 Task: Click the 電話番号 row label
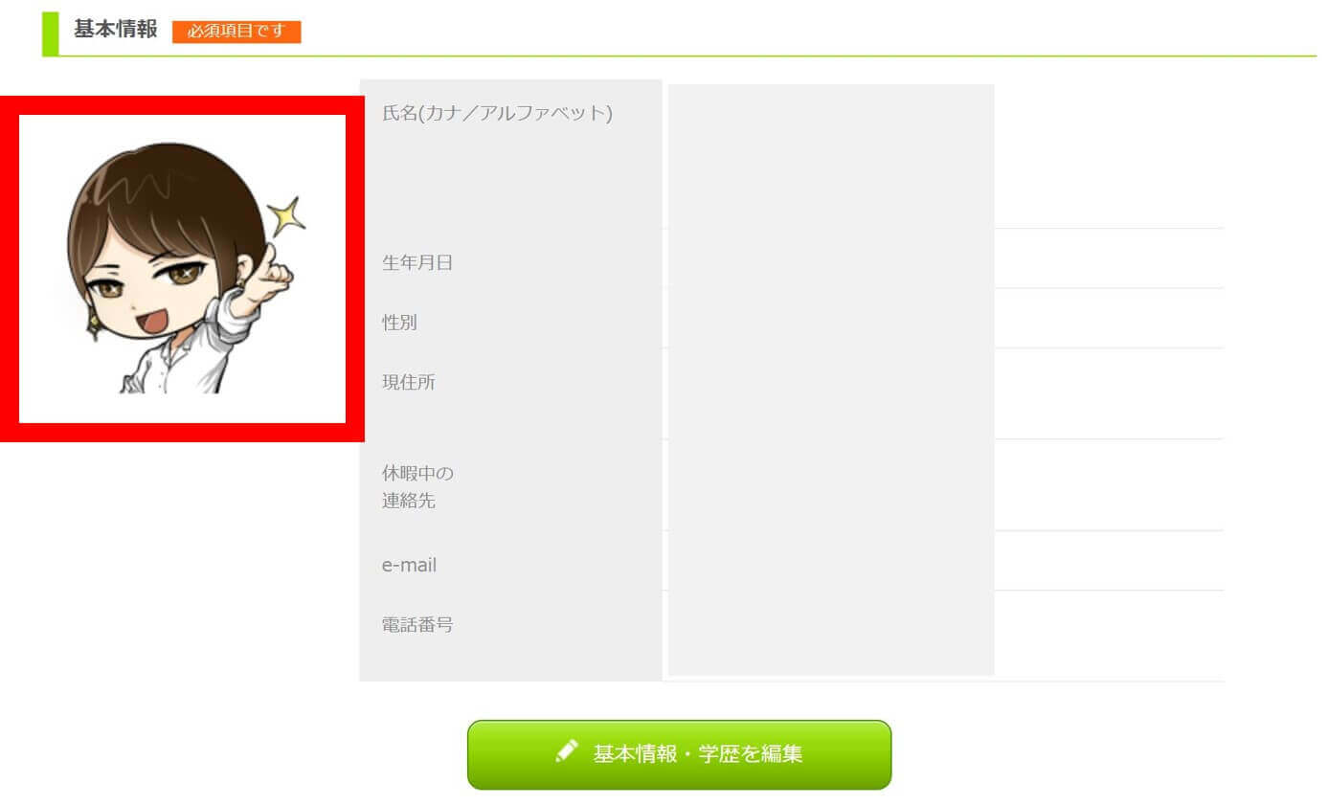click(x=417, y=625)
